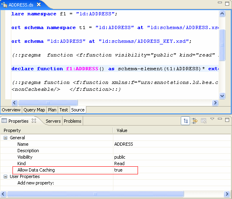Click the Properties view table icon
The image size is (232, 199).
pos(4,121)
